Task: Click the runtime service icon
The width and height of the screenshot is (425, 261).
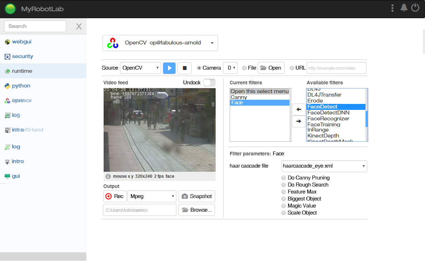Action: tap(7, 71)
